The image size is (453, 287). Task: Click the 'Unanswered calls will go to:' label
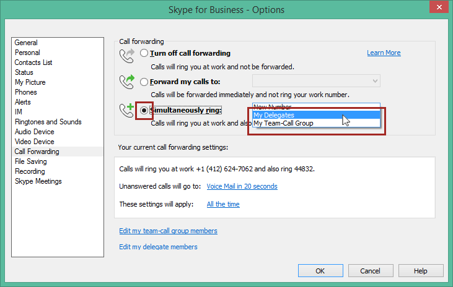(x=160, y=186)
